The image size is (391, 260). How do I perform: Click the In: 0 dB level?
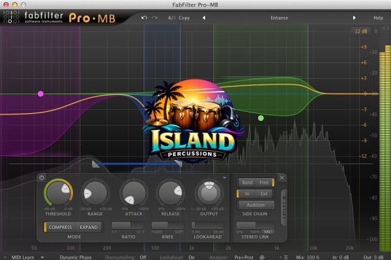341,257
